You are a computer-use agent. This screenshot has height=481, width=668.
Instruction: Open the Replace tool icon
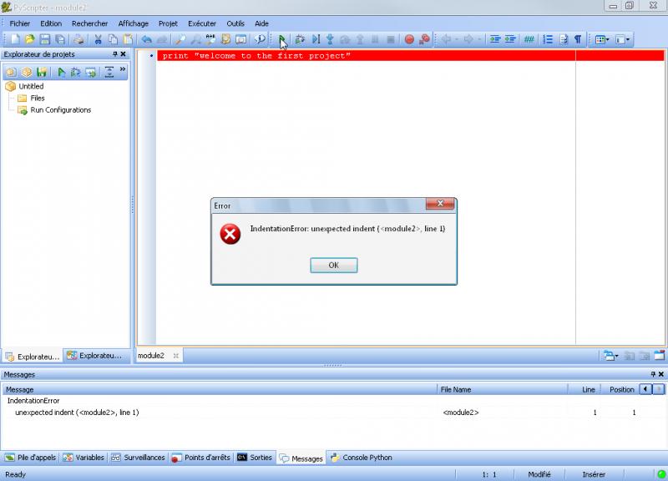[210, 39]
